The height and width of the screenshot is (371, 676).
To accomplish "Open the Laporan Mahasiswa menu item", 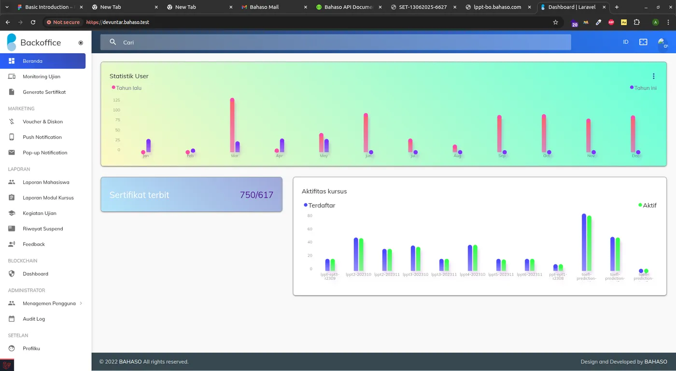I will [46, 183].
